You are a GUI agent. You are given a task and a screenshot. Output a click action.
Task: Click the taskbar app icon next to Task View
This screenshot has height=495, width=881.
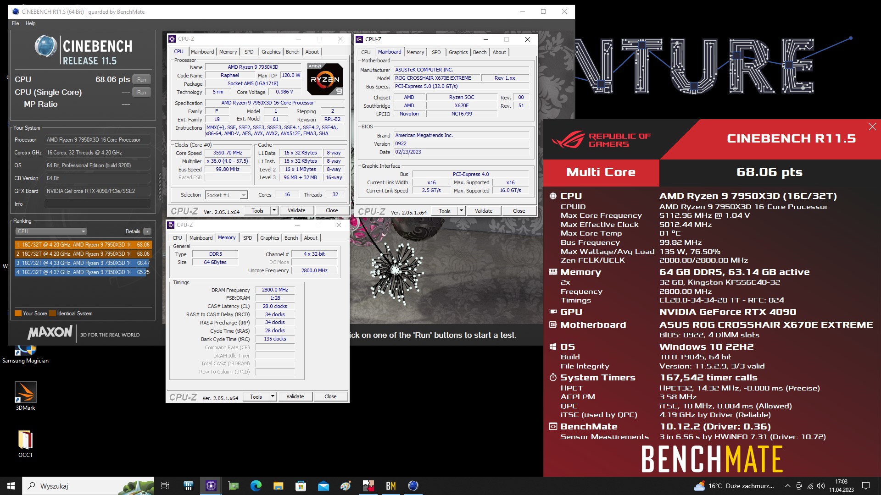tap(188, 486)
